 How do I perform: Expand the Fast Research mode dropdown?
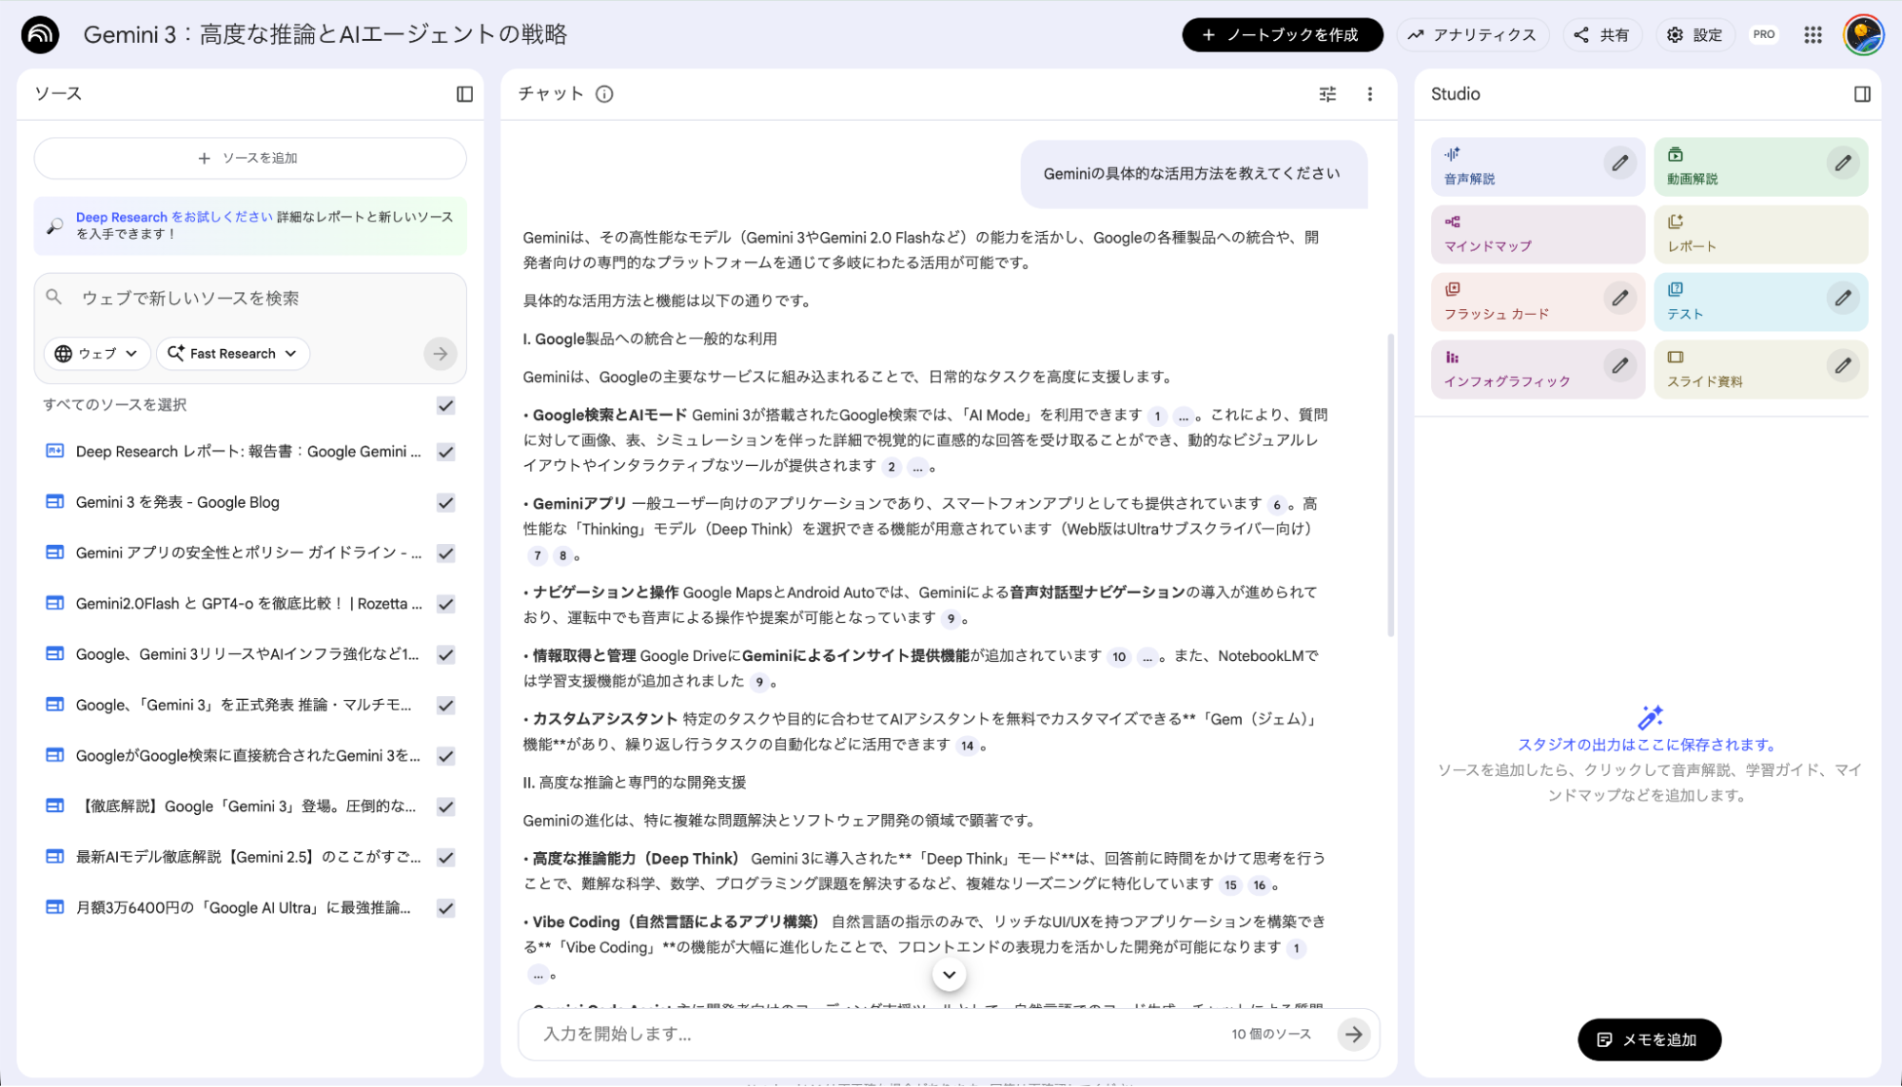(232, 353)
